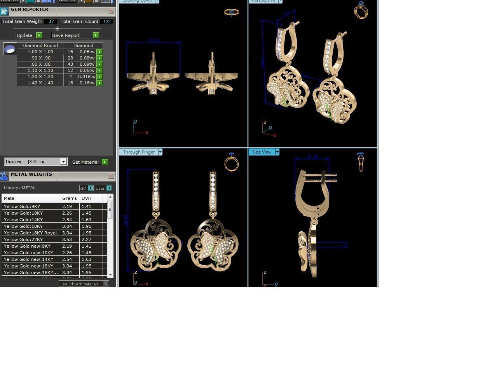Toggle the User library switch
Image resolution: width=499 pixels, height=374 pixels.
[109, 188]
